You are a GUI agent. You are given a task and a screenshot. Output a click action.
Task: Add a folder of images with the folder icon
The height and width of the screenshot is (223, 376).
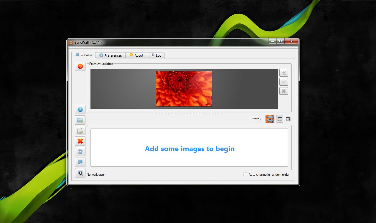(80, 120)
